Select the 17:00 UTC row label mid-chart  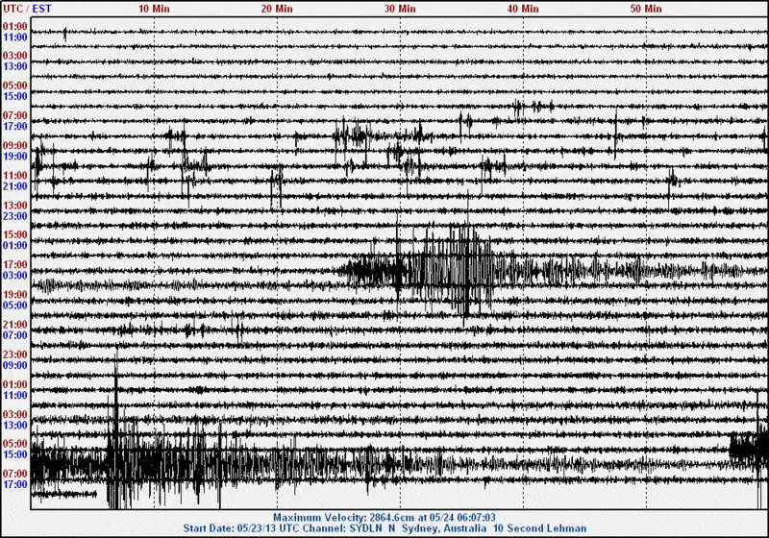click(14, 264)
